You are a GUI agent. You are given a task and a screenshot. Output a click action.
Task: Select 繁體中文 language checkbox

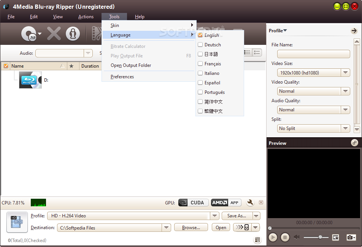(x=200, y=111)
